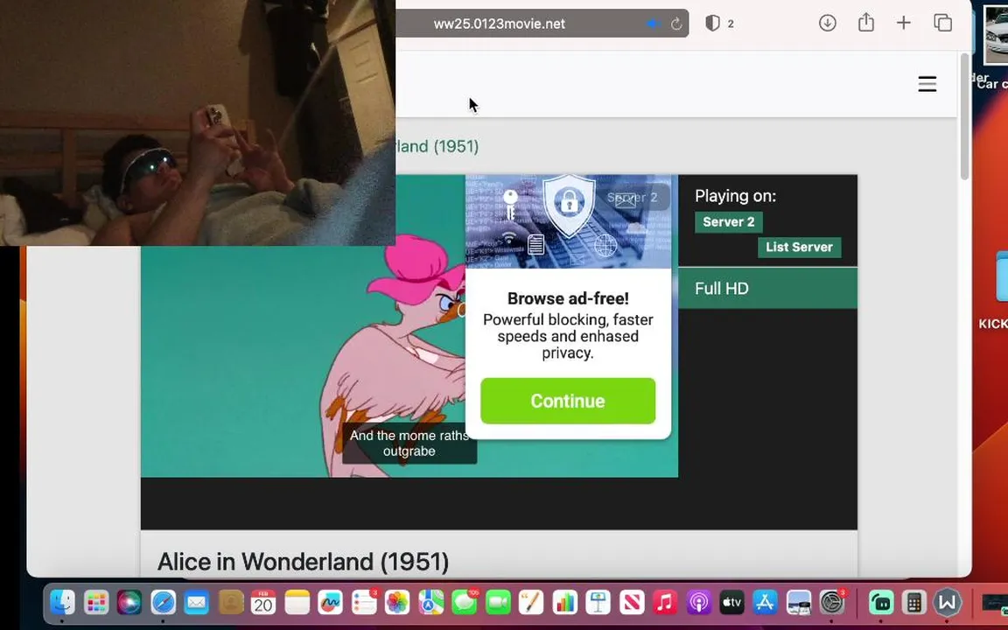
Task: Open Keynote from the dock
Action: coord(598,603)
